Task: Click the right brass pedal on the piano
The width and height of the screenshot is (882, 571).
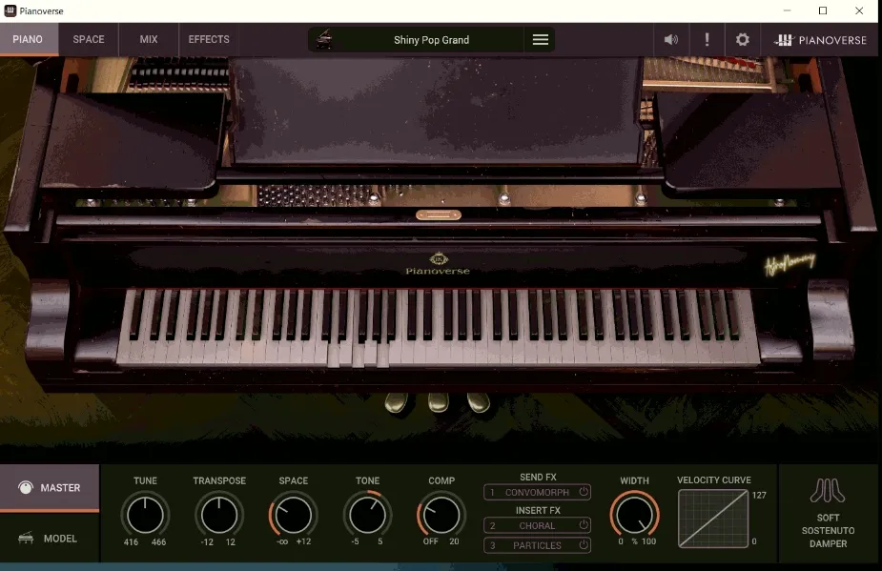Action: (479, 403)
